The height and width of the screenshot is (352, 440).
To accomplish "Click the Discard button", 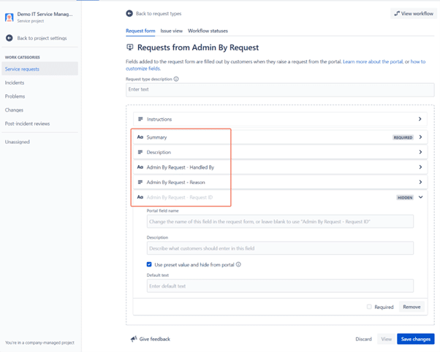I will 363,339.
